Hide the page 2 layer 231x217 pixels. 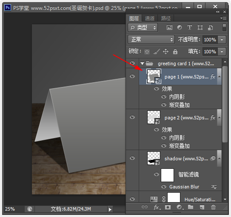point(132,117)
